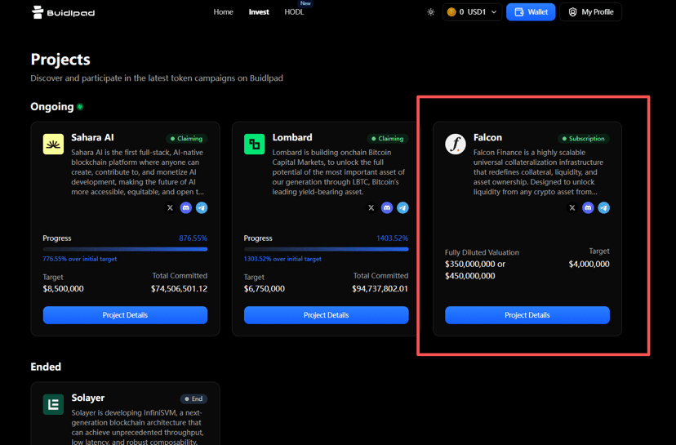Go to the Home tab
This screenshot has width=676, height=445.
point(224,12)
